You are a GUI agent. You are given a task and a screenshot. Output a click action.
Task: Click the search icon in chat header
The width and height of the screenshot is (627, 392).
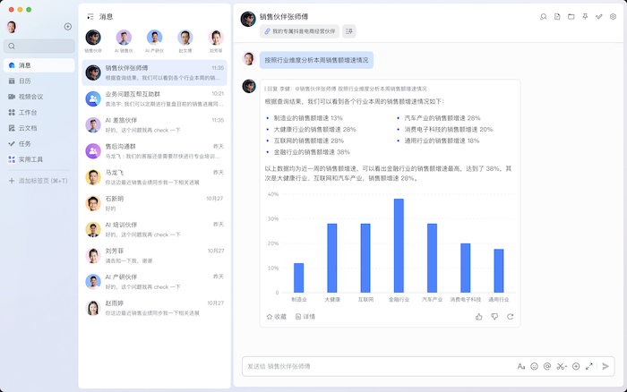pos(543,17)
